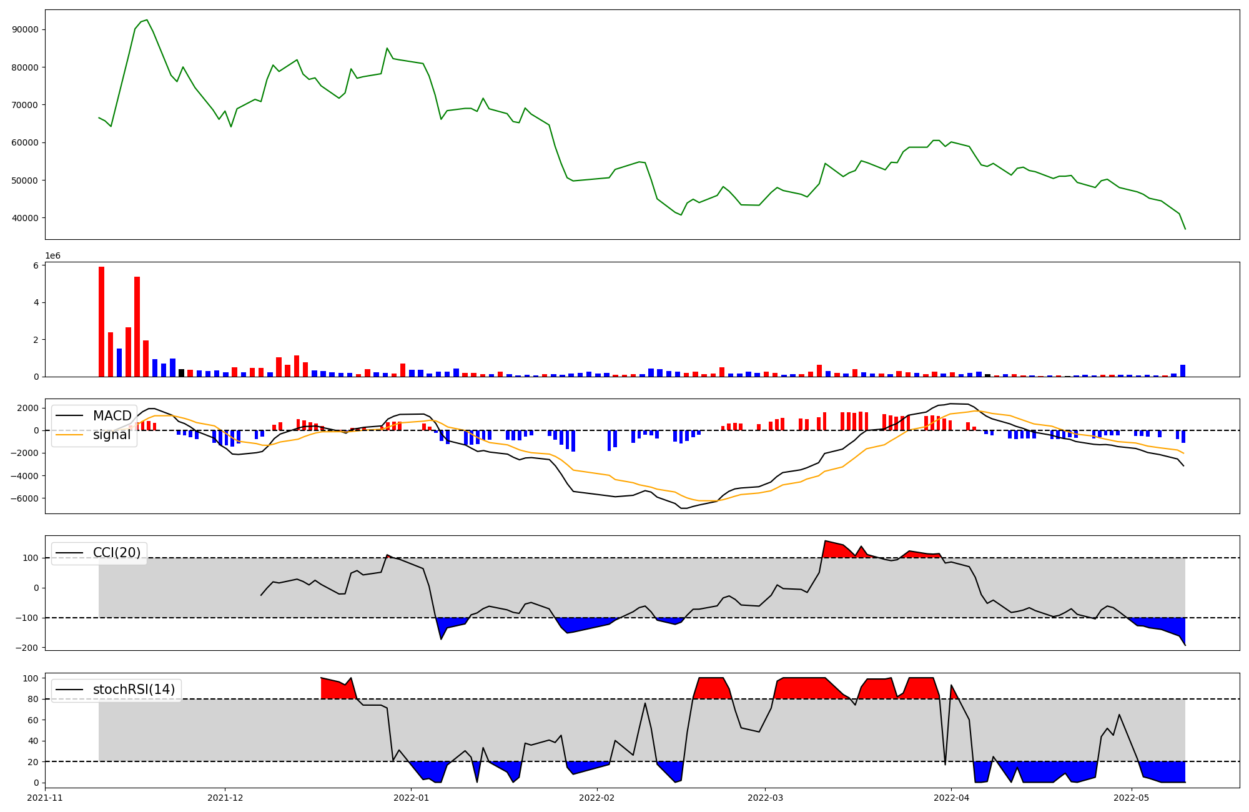This screenshot has height=812, width=1249.
Task: Click the -200 CCI axis tick label
Action: tap(26, 648)
